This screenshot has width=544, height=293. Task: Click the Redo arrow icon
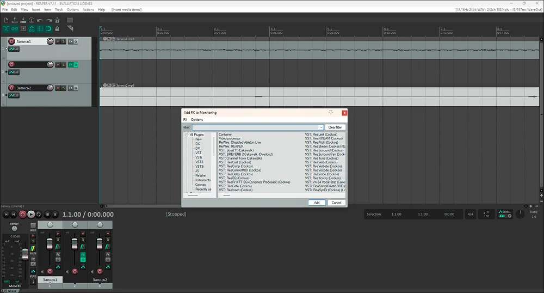pos(48,21)
